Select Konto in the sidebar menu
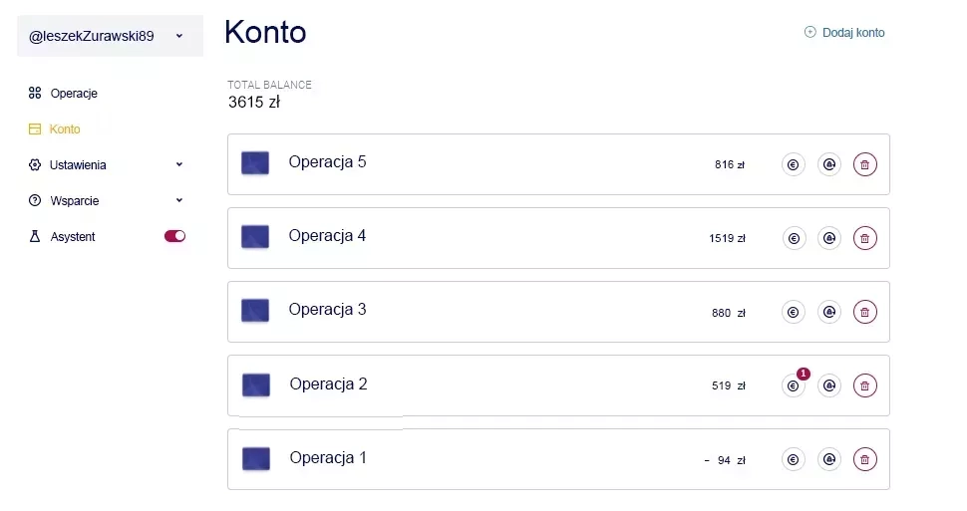967x511 pixels. pos(65,129)
